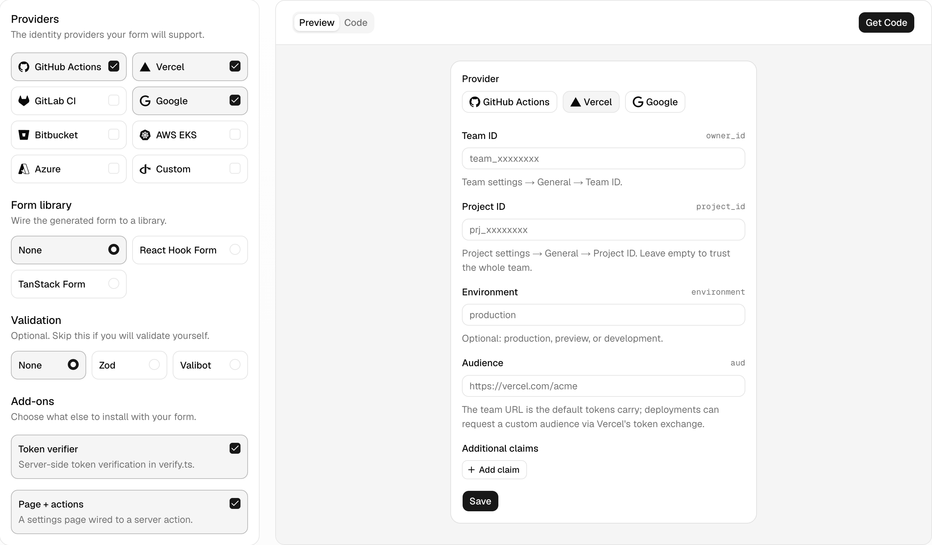The height and width of the screenshot is (545, 932).
Task: Click the Add-ons section heading
Action: [33, 401]
